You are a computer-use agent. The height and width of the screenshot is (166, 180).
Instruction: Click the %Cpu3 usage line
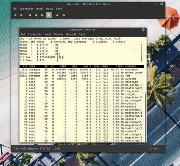click(x=81, y=54)
